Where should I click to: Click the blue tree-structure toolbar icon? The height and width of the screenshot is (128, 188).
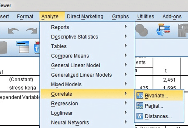click(x=163, y=30)
